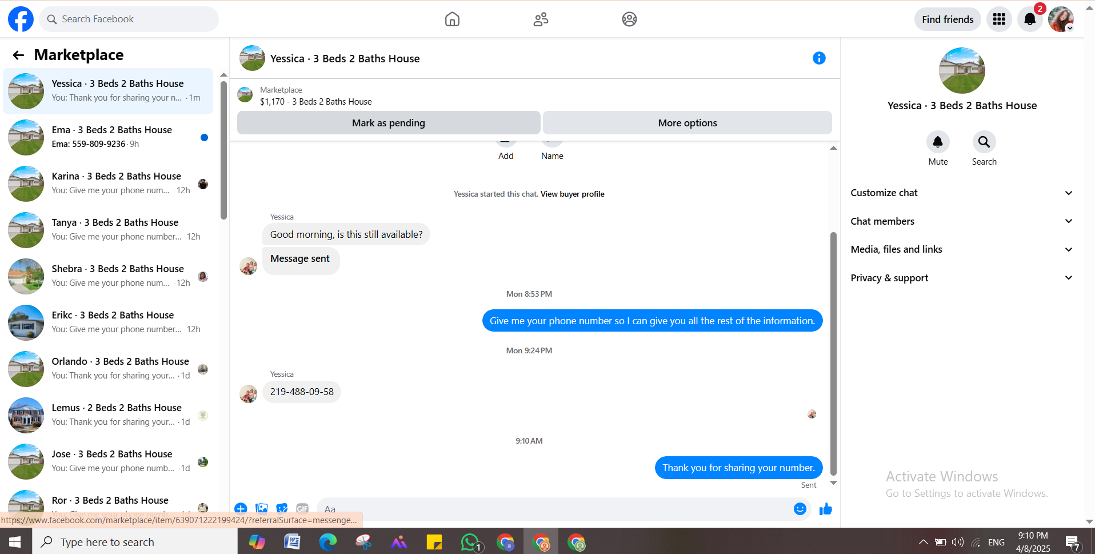Mute this chat with bell icon
This screenshot has width=1095, height=554.
pos(938,142)
